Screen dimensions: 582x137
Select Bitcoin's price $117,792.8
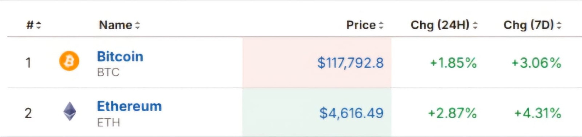click(x=350, y=63)
